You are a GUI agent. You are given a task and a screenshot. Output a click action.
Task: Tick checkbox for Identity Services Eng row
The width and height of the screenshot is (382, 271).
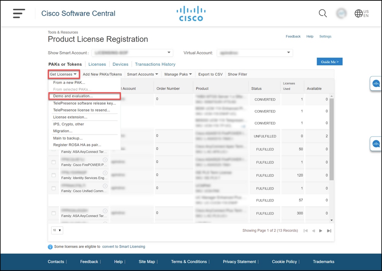(54, 175)
